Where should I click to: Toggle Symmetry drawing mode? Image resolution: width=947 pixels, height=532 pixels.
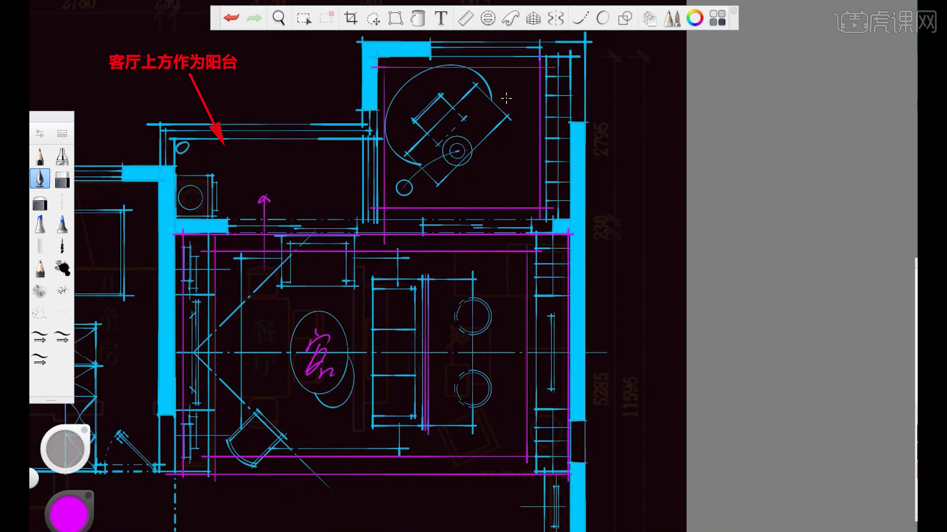[x=556, y=18]
